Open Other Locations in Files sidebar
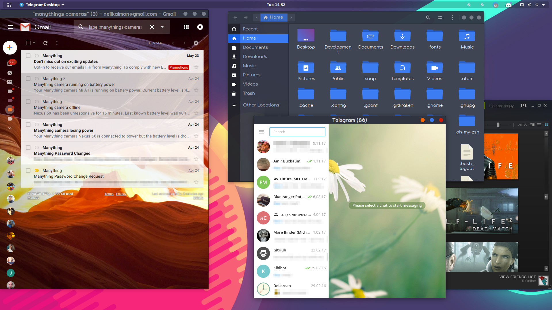 point(258,105)
